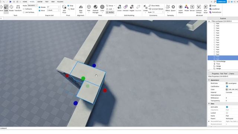
Task: Collapse the Data properties section
Action: (209, 103)
